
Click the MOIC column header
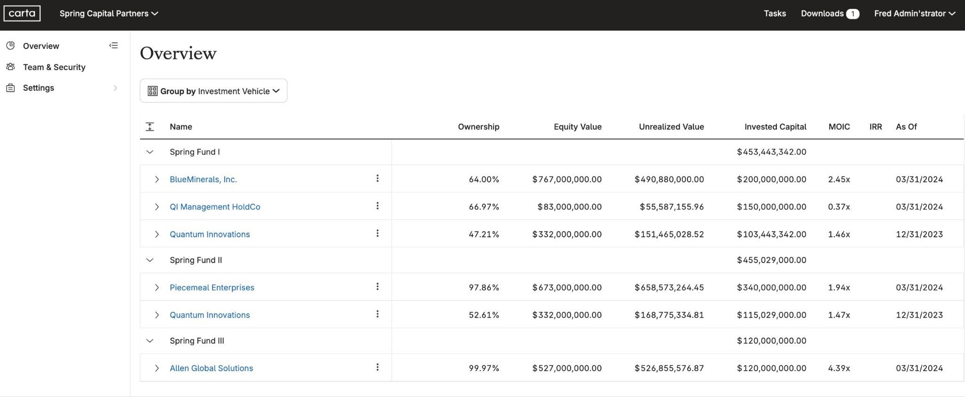tap(839, 127)
